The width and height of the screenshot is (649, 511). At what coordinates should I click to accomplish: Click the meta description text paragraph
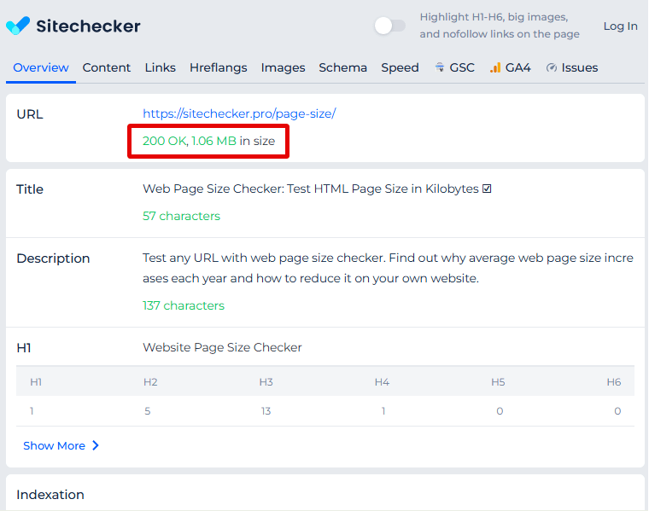click(388, 268)
